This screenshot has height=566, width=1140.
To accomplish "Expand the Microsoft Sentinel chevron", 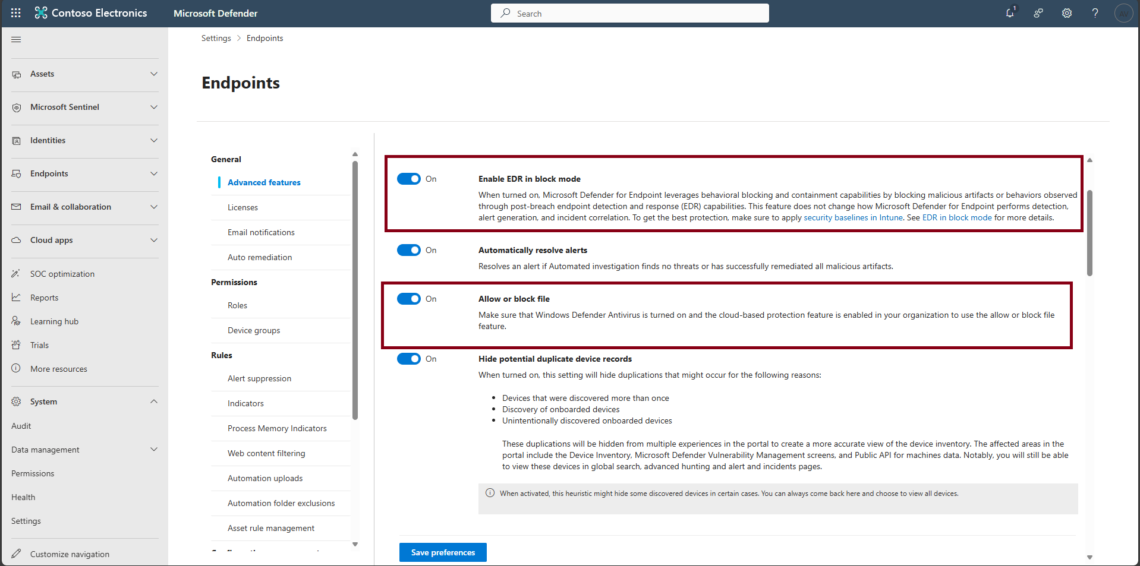I will click(x=154, y=107).
